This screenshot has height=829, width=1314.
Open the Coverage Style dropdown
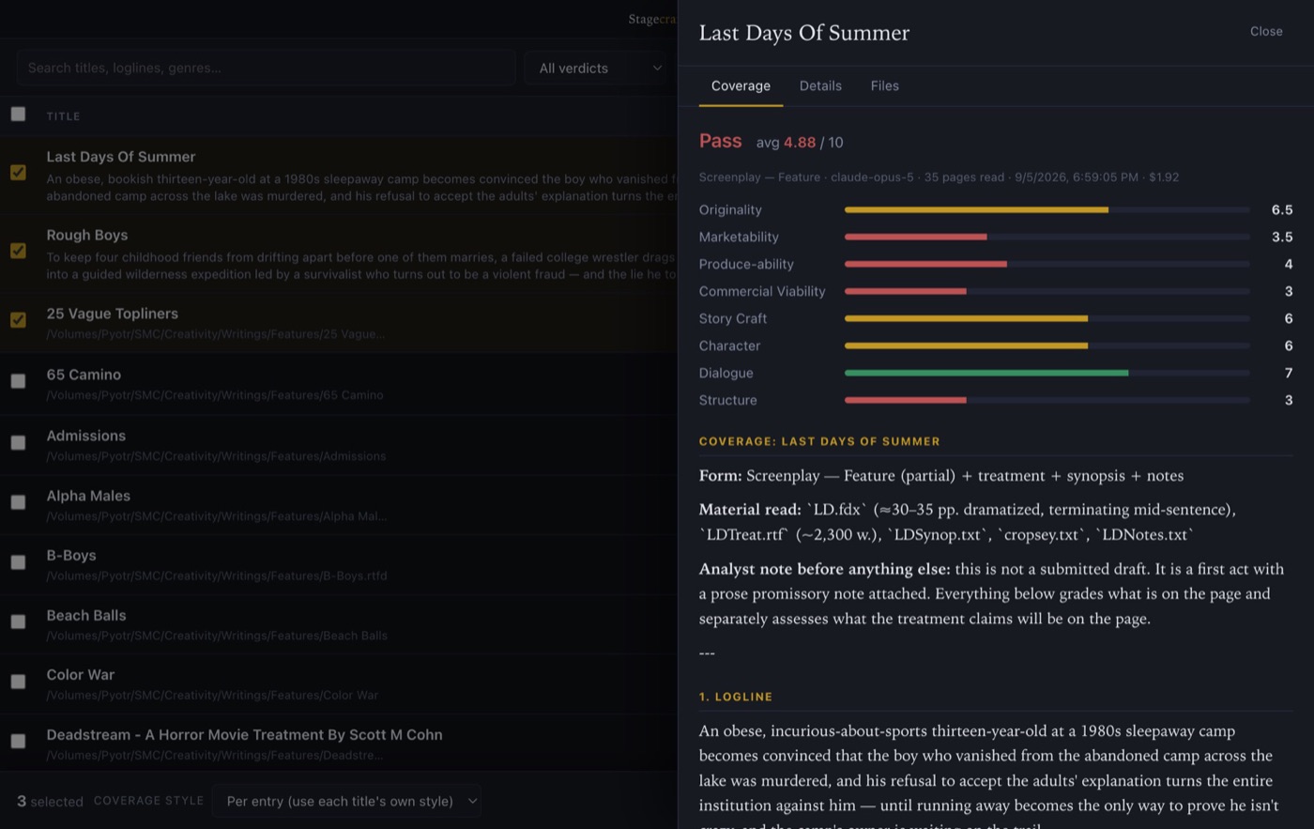coord(346,801)
